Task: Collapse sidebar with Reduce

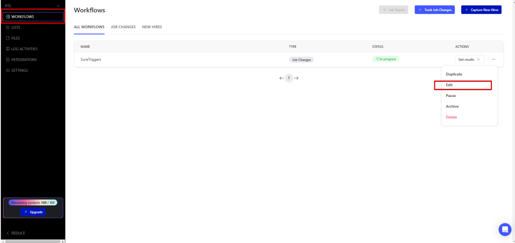Action: [x=16, y=233]
